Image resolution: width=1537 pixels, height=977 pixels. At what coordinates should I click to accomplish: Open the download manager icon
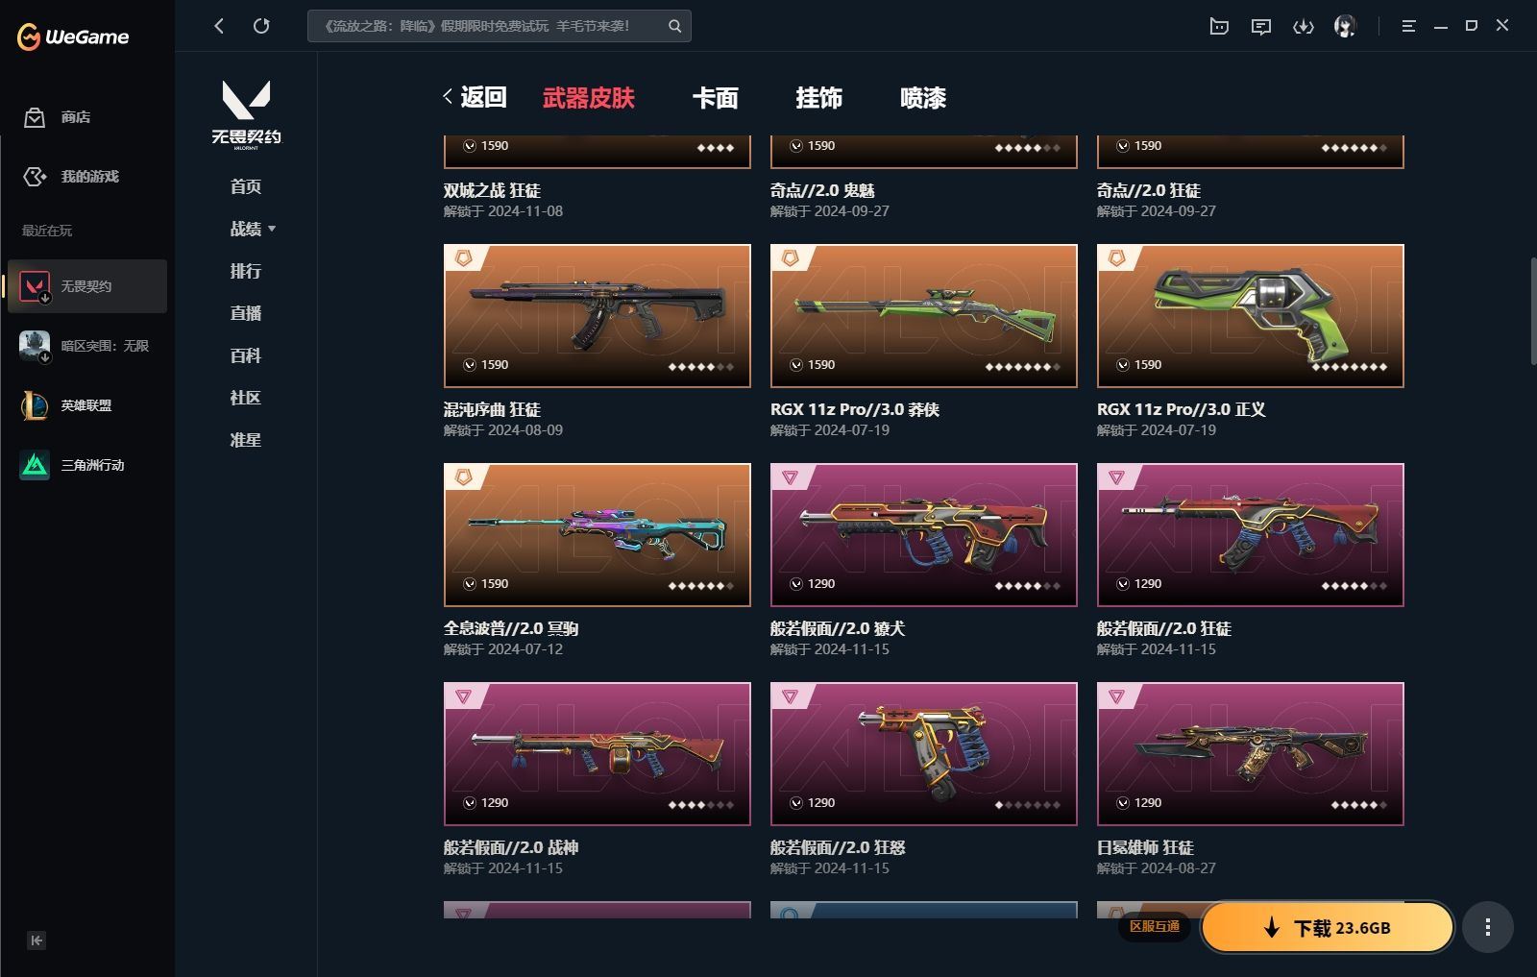(x=1303, y=26)
